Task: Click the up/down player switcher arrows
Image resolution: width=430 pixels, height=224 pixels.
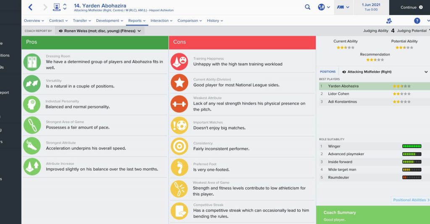Action: [x=65, y=7]
